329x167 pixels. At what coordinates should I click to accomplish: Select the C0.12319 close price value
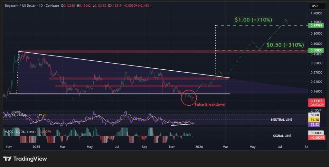[115, 6]
